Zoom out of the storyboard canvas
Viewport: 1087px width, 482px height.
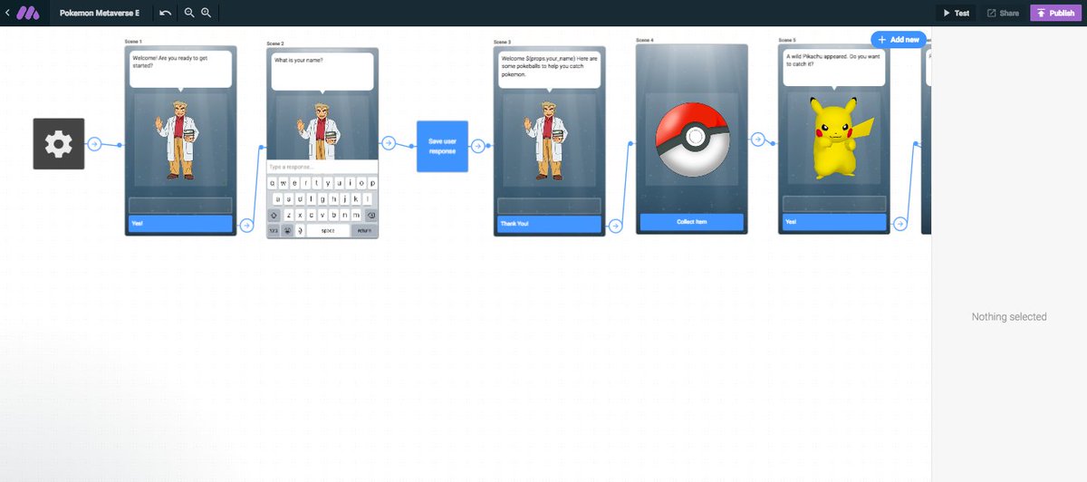[x=189, y=13]
